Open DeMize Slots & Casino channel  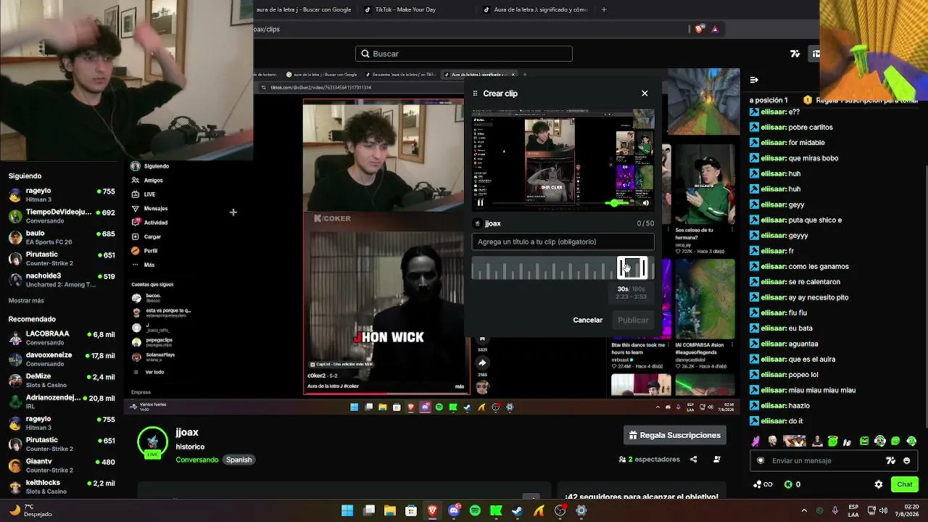(x=62, y=381)
